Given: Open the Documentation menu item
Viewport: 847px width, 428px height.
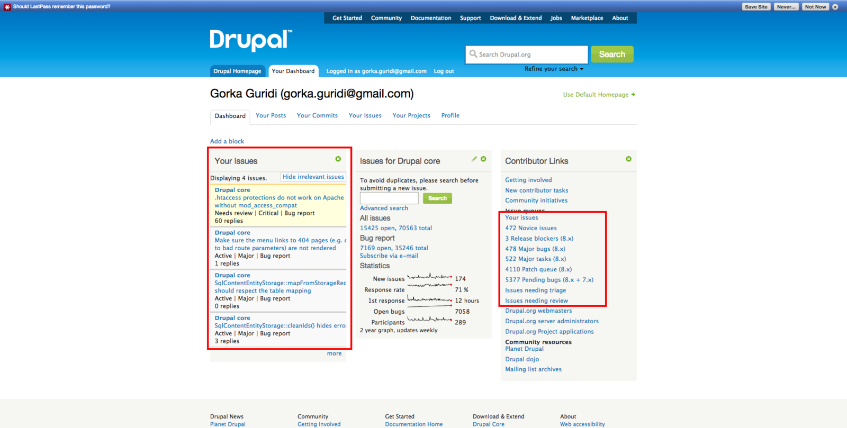Looking at the screenshot, I should [x=431, y=18].
